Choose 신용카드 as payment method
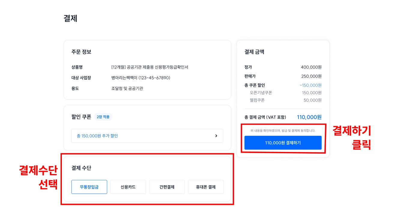Viewport: 411px width, 222px height. click(128, 187)
